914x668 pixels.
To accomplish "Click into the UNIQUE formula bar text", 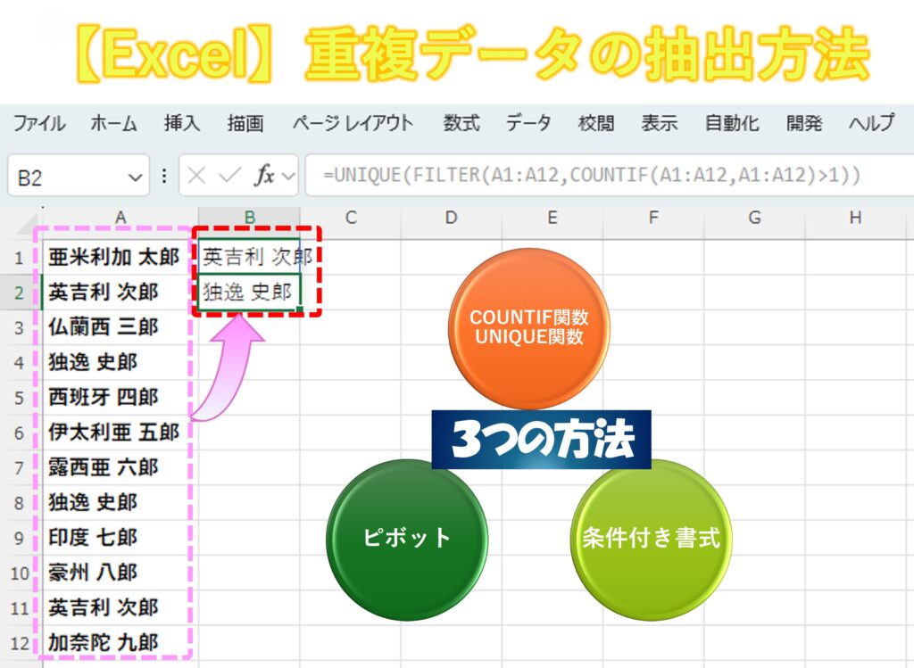I will [x=592, y=175].
